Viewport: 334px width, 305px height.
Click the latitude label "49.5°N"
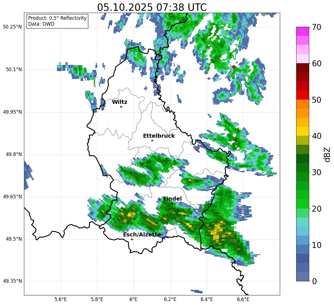coord(14,239)
